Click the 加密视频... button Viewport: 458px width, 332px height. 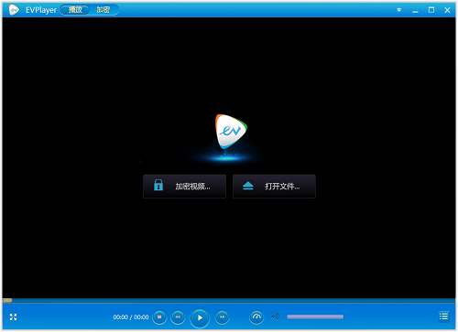[184, 187]
